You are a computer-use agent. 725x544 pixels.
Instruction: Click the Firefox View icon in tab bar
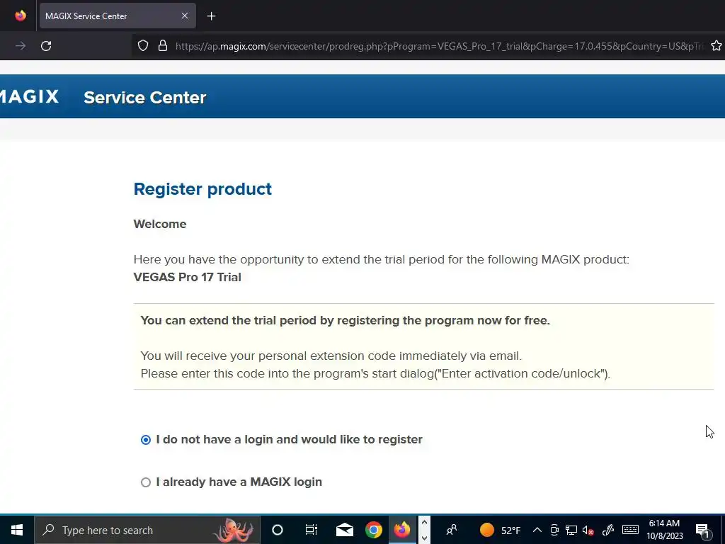click(21, 16)
